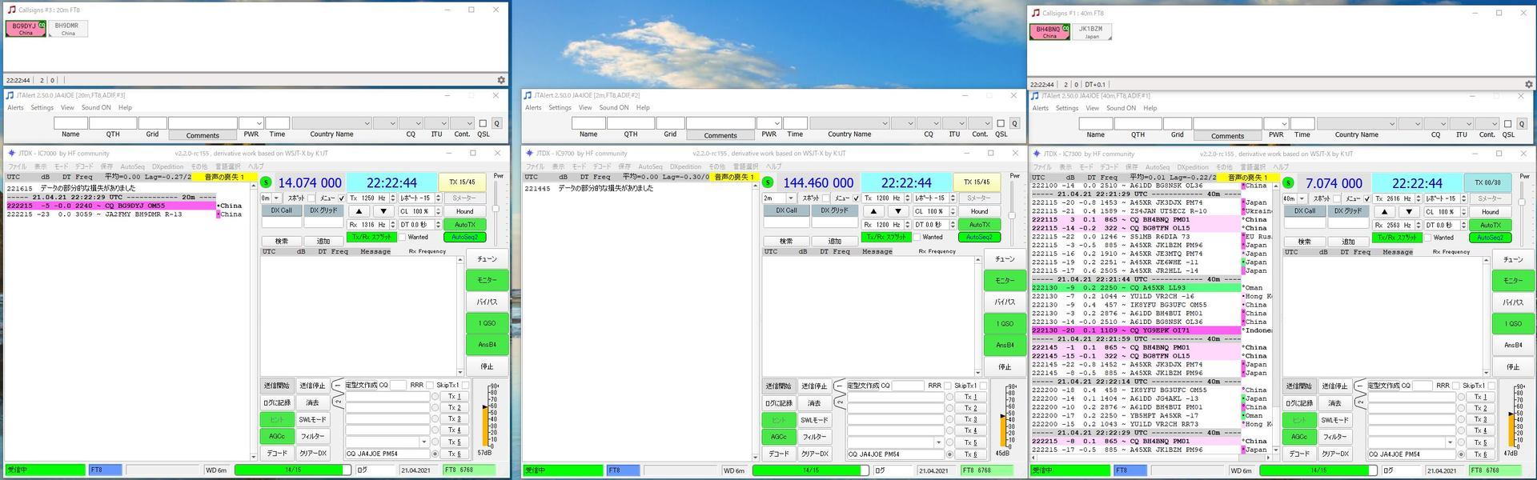Viewport: 1537px width, 480px height.
Task: Click 14/15 progress bar in JTDX IC9700
Action: (811, 470)
